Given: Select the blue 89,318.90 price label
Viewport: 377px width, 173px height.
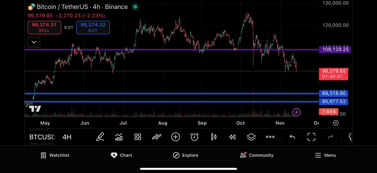Looking at the screenshot, I should click(x=334, y=93).
